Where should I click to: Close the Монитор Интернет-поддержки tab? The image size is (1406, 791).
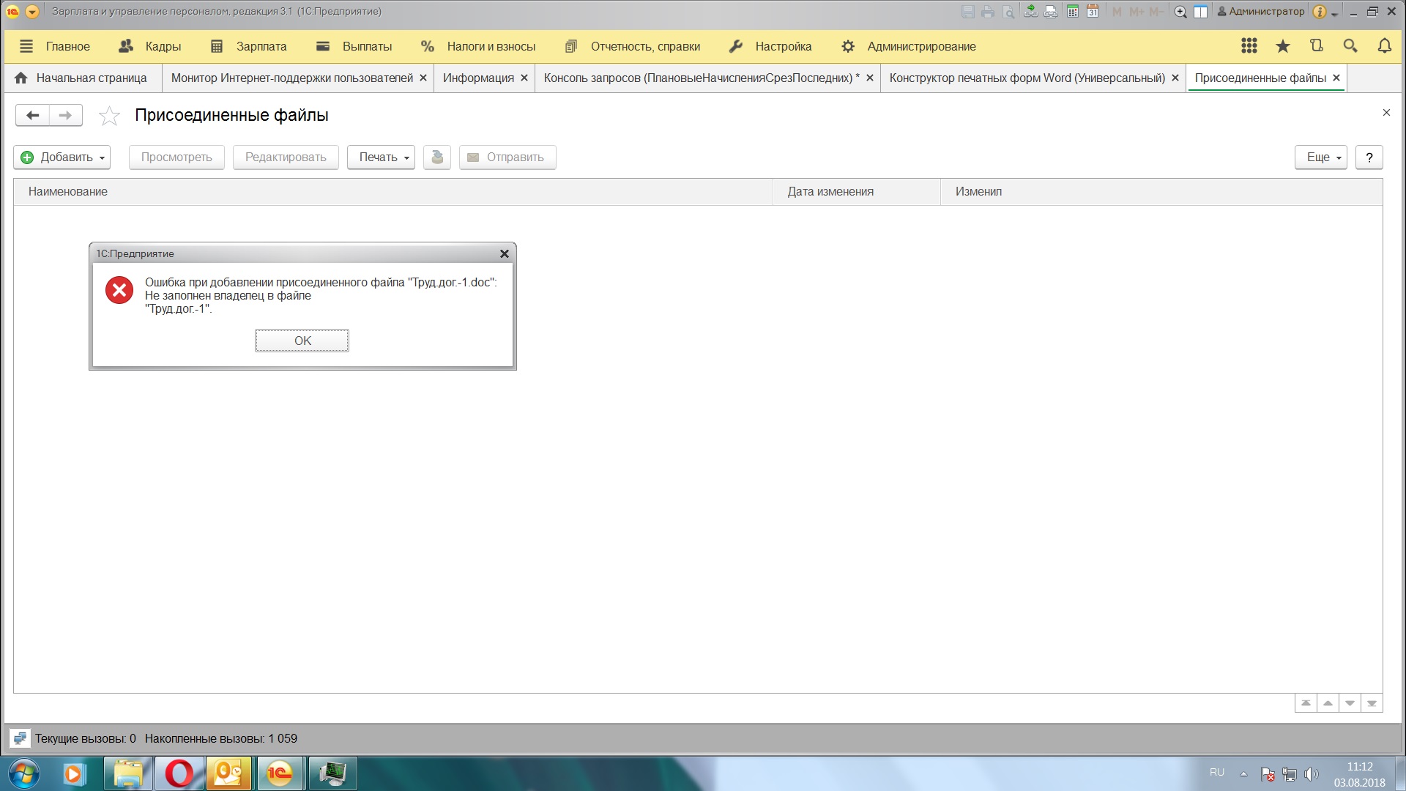coord(423,78)
